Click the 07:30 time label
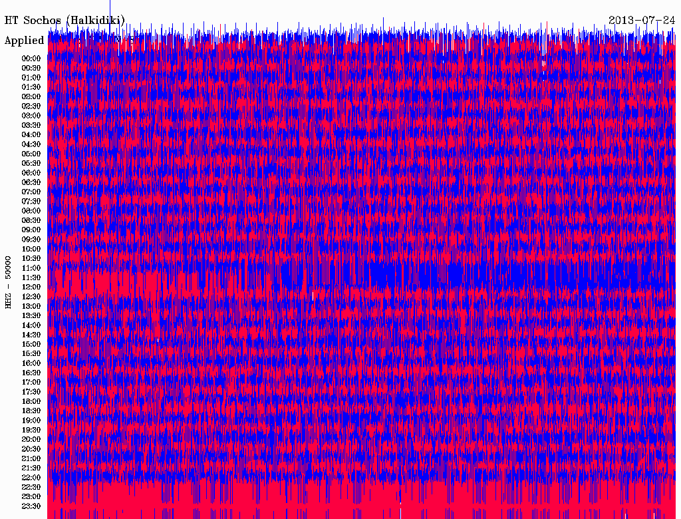681x519 pixels. (31, 201)
